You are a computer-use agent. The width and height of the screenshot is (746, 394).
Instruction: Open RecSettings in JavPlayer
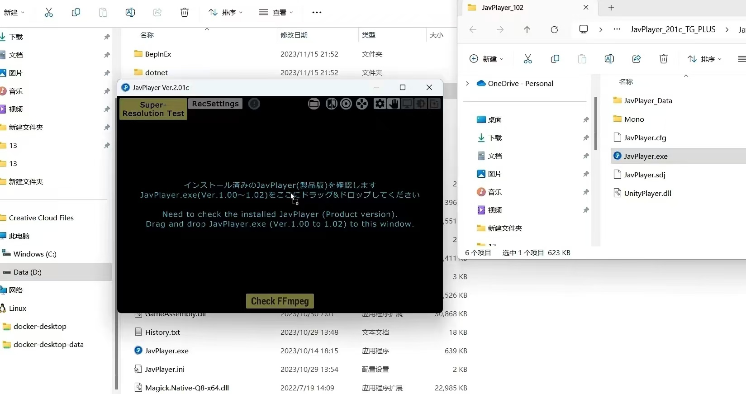pyautogui.click(x=215, y=104)
